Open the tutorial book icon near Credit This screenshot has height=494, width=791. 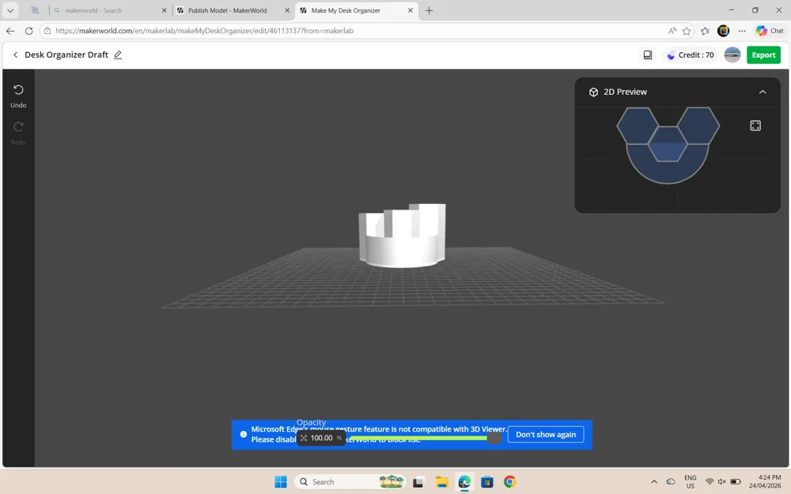pyautogui.click(x=648, y=55)
